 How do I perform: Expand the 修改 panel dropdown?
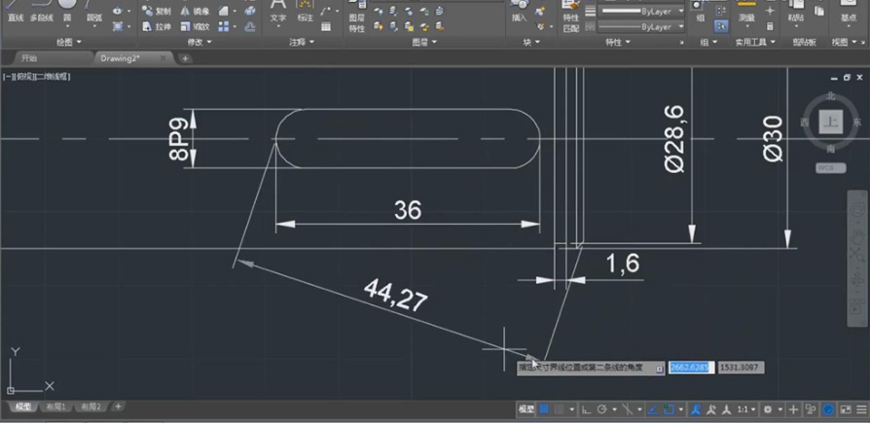tap(199, 42)
